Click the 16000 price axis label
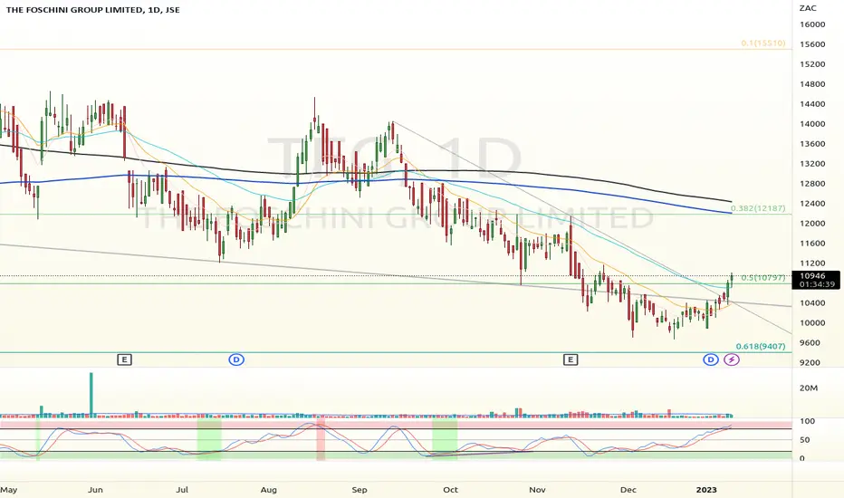The image size is (844, 498). click(812, 24)
